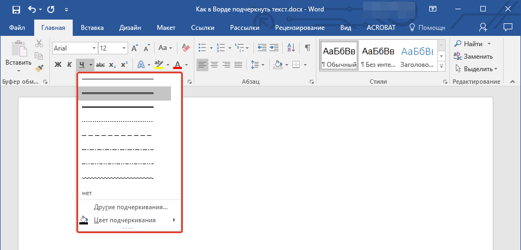Screen dimensions: 521x250
Task: Toggle Bold Ж formatting
Action: click(58, 65)
